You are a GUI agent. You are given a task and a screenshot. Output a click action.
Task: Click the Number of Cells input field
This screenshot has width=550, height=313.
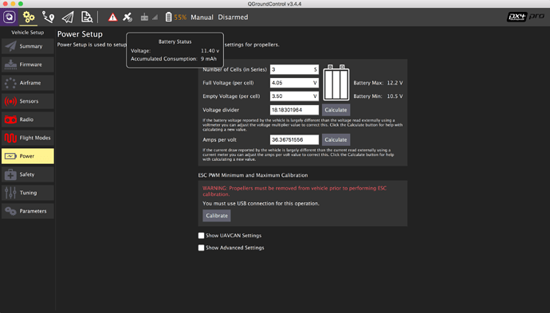click(294, 69)
